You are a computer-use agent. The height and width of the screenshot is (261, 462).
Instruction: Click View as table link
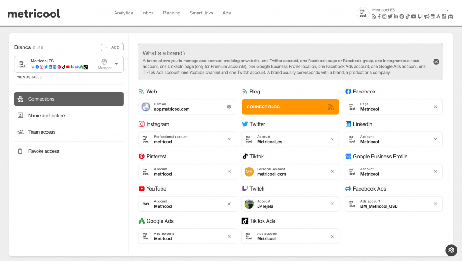point(29,77)
